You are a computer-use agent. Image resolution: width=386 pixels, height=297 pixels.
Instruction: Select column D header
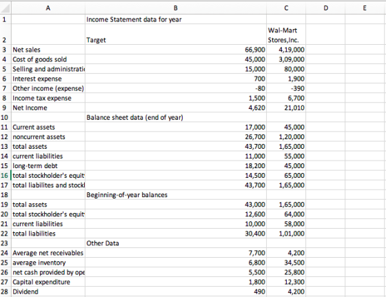[325, 8]
